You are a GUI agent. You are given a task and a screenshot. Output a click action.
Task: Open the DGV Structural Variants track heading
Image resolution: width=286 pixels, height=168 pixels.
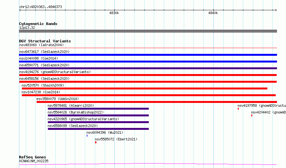click(45, 41)
